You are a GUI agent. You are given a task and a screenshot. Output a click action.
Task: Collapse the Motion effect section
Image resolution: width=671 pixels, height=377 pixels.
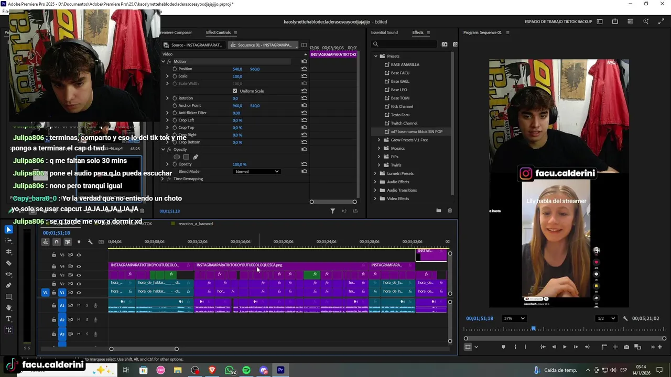[163, 62]
